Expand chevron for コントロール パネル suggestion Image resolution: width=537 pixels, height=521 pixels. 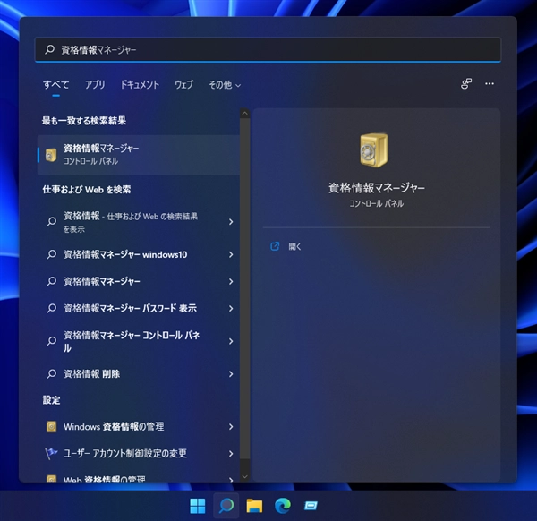coord(231,341)
